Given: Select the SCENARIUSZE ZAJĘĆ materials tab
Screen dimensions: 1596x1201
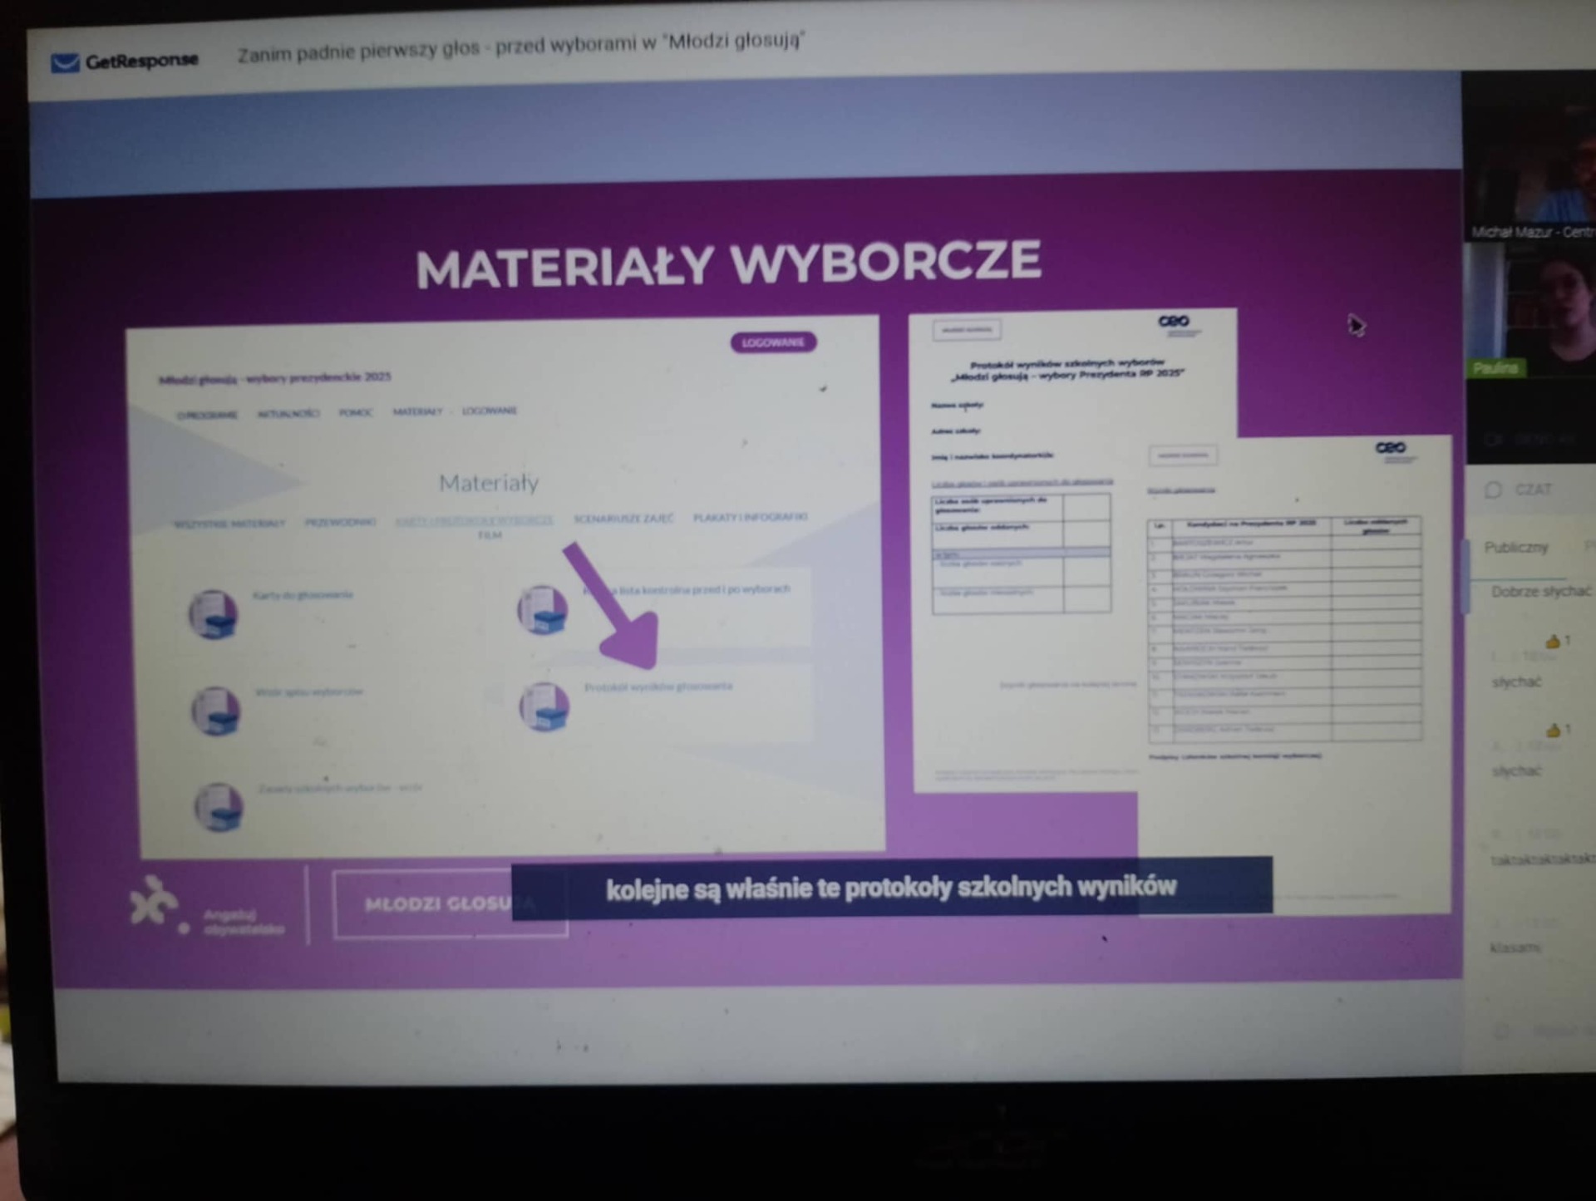Looking at the screenshot, I should (x=623, y=519).
